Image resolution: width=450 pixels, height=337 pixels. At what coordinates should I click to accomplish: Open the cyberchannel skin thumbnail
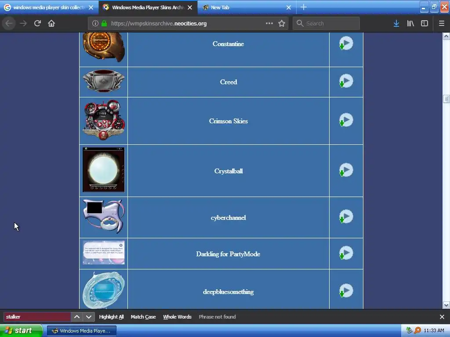click(104, 216)
